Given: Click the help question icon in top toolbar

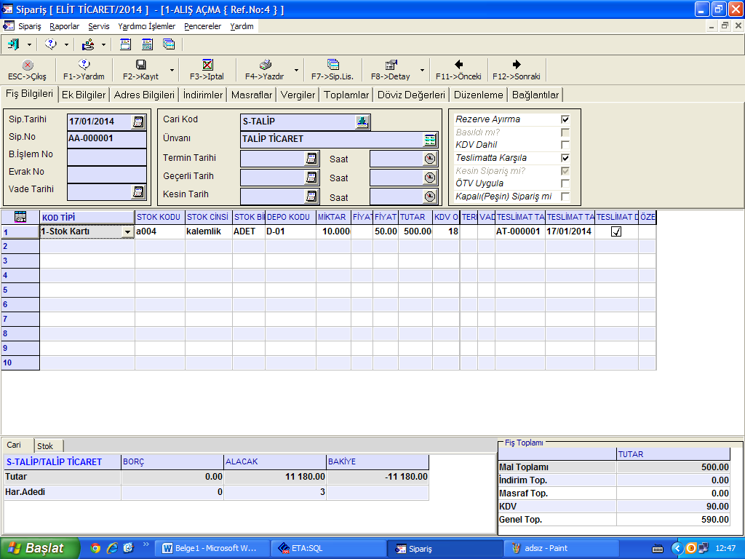Looking at the screenshot, I should (50, 44).
